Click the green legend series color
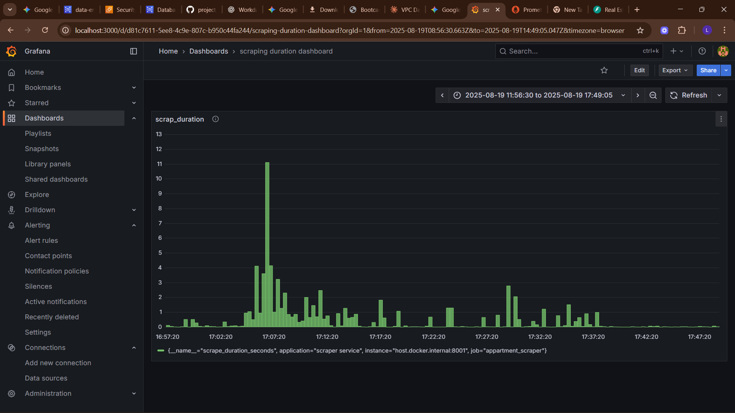The height and width of the screenshot is (413, 735). [x=161, y=351]
